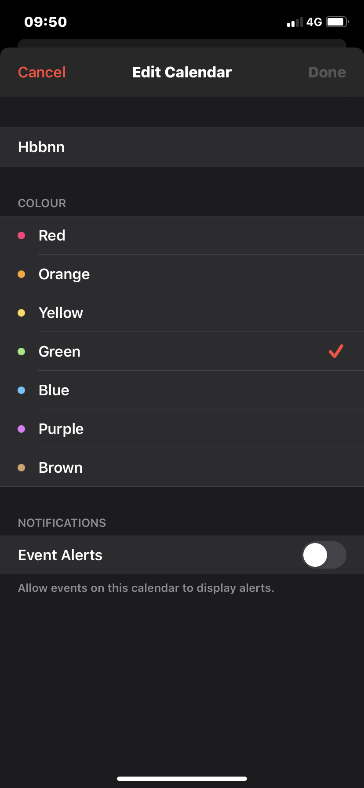The width and height of the screenshot is (364, 788).
Task: Tap the orange colour dot
Action: [x=21, y=274]
